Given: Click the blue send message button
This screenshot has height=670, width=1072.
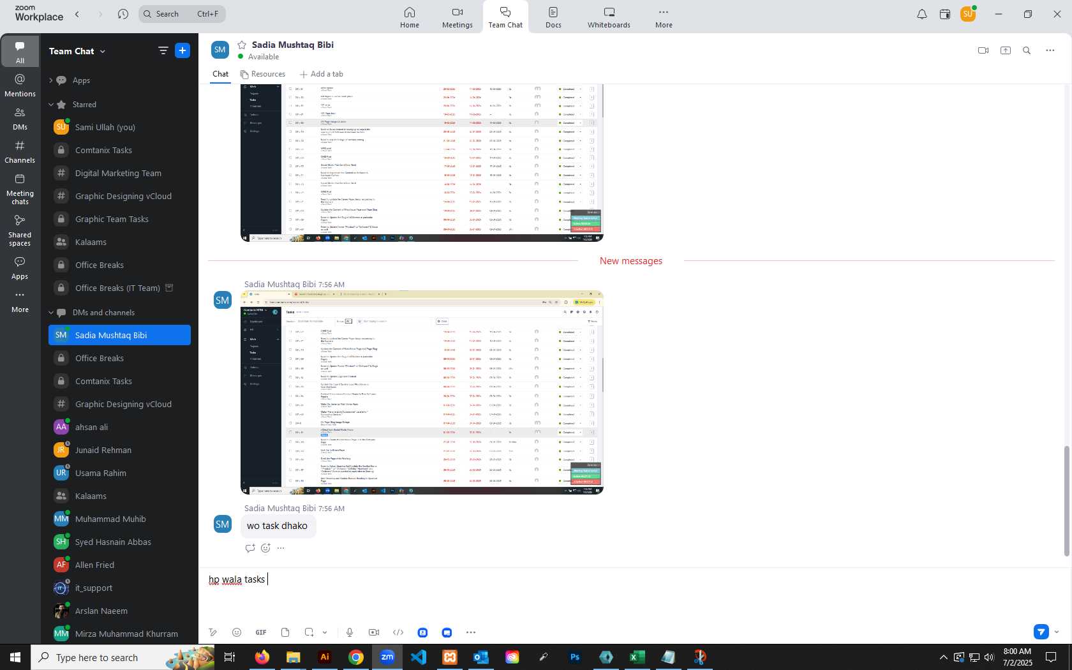Looking at the screenshot, I should 1041,632.
